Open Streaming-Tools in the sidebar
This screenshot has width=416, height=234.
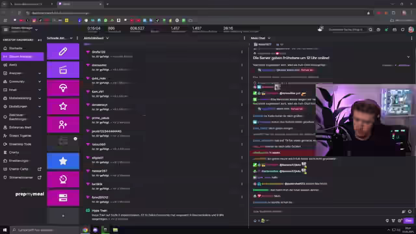point(20,144)
